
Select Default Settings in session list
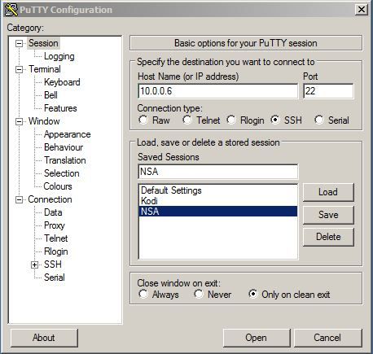[x=218, y=190]
